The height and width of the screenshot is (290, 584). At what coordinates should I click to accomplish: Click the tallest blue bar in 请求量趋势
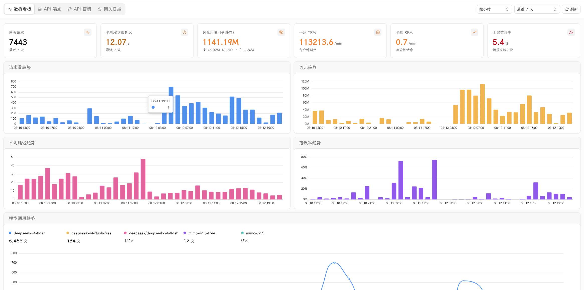coord(171,105)
